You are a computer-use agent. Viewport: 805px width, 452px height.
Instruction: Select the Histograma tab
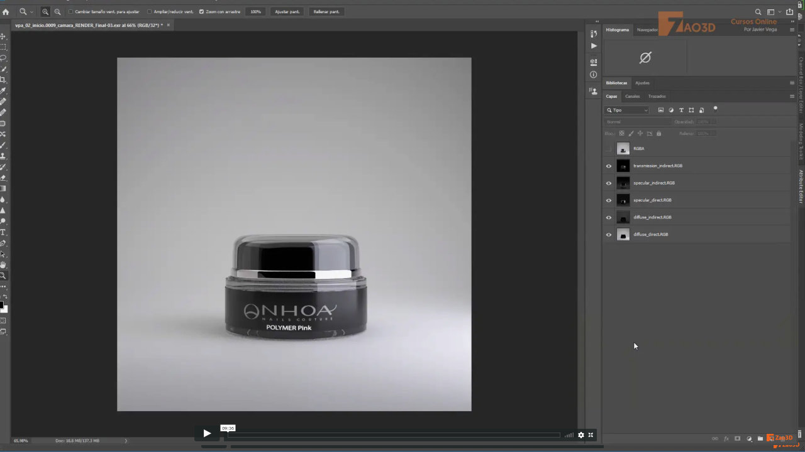click(618, 30)
